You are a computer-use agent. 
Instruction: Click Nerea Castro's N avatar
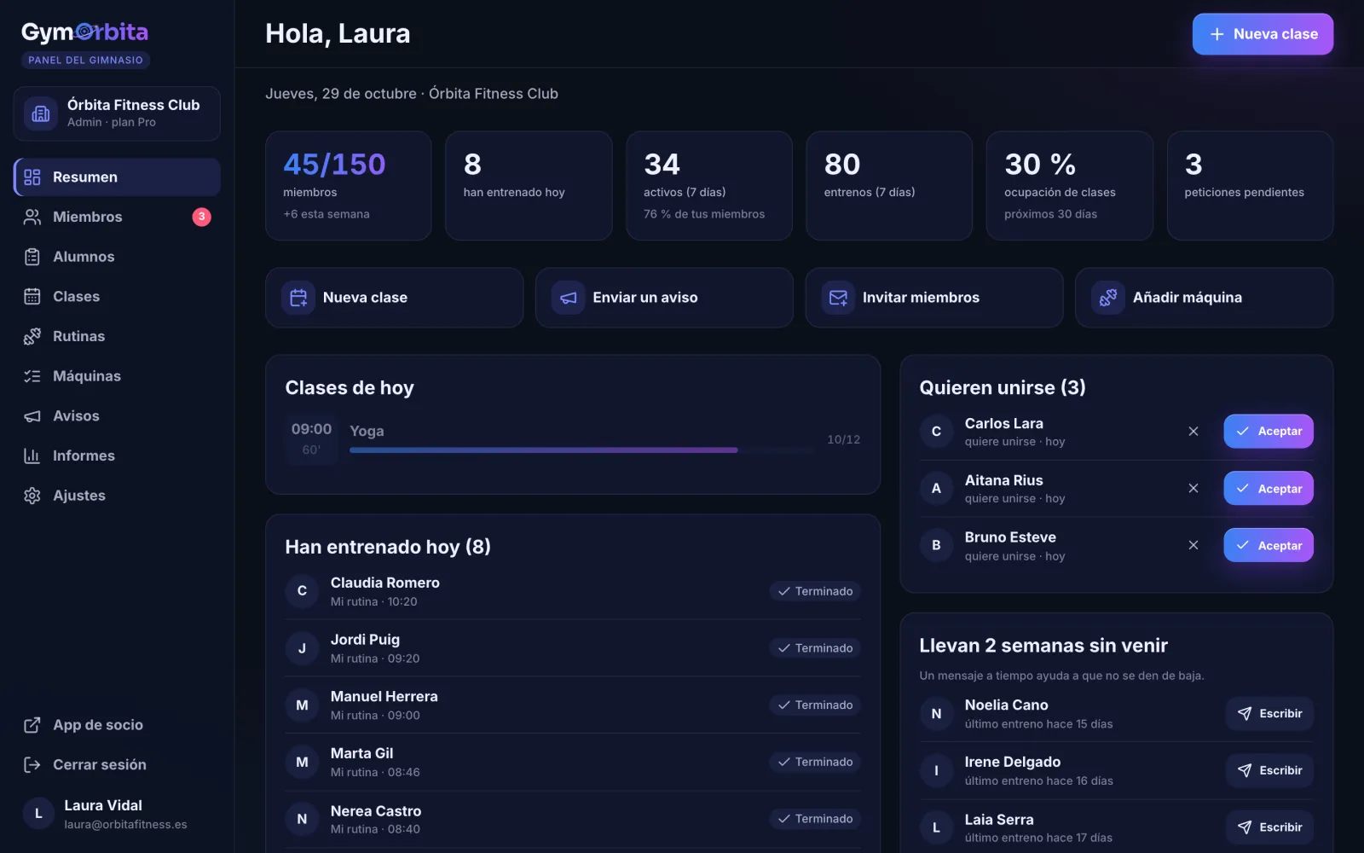[302, 819]
